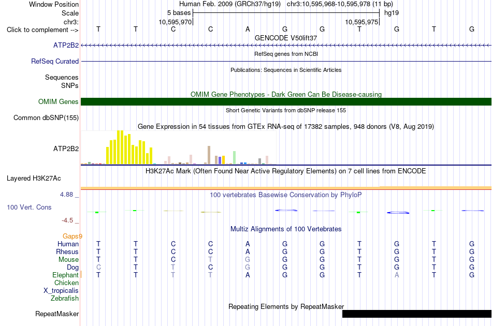The width and height of the screenshot is (492, 326).
Task: Click the dark green OMIM Genes bar
Action: [x=286, y=101]
